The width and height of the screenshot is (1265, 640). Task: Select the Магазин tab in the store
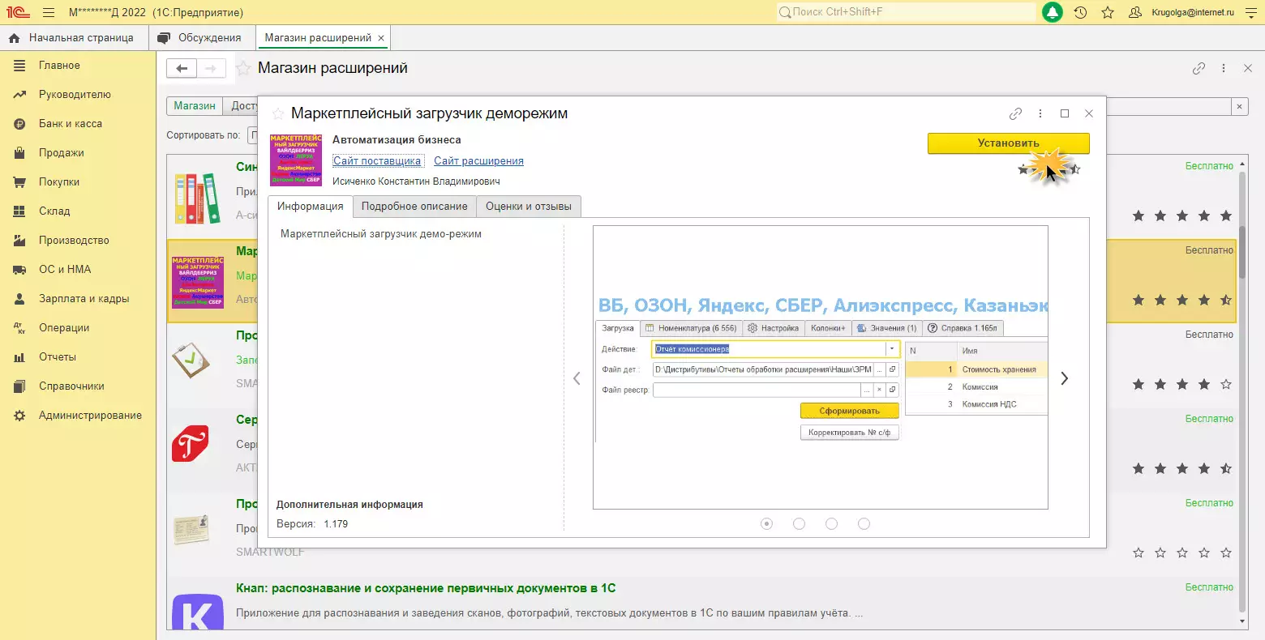195,106
